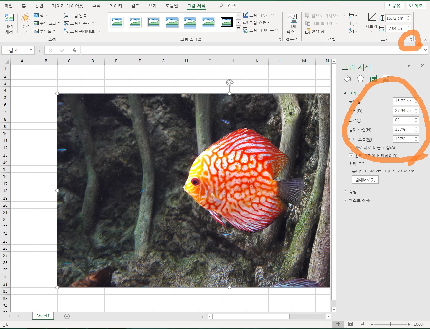Viewport: 430px width, 329px height.
Task: Click the ribbon width field 27.94 cm
Action: tap(395, 29)
